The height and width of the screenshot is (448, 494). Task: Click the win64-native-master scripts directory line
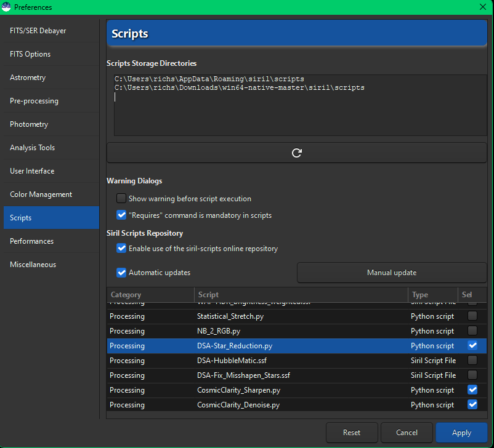[240, 87]
